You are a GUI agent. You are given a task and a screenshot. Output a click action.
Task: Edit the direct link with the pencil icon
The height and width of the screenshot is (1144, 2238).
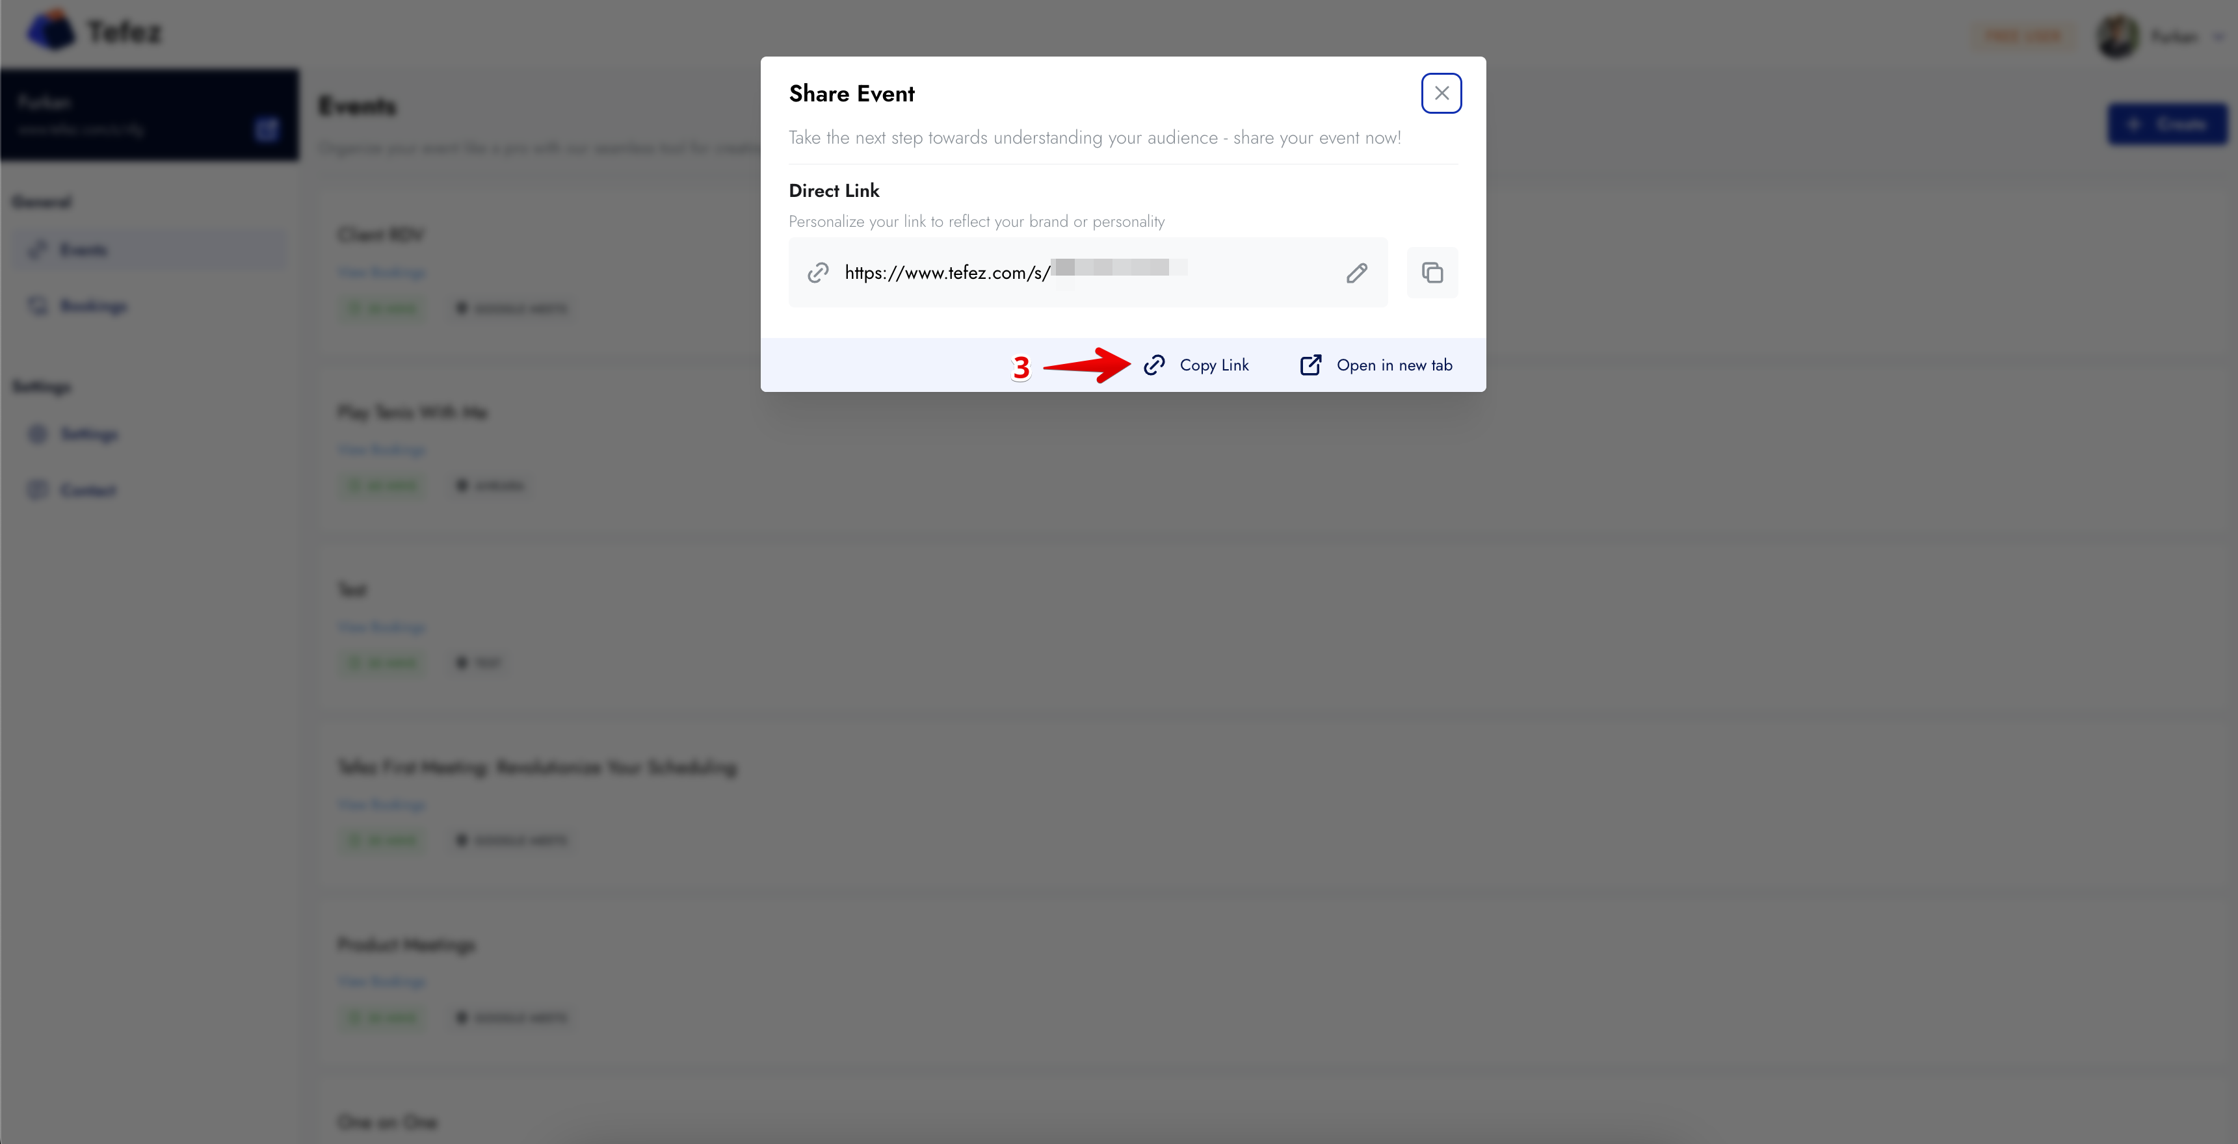coord(1356,273)
